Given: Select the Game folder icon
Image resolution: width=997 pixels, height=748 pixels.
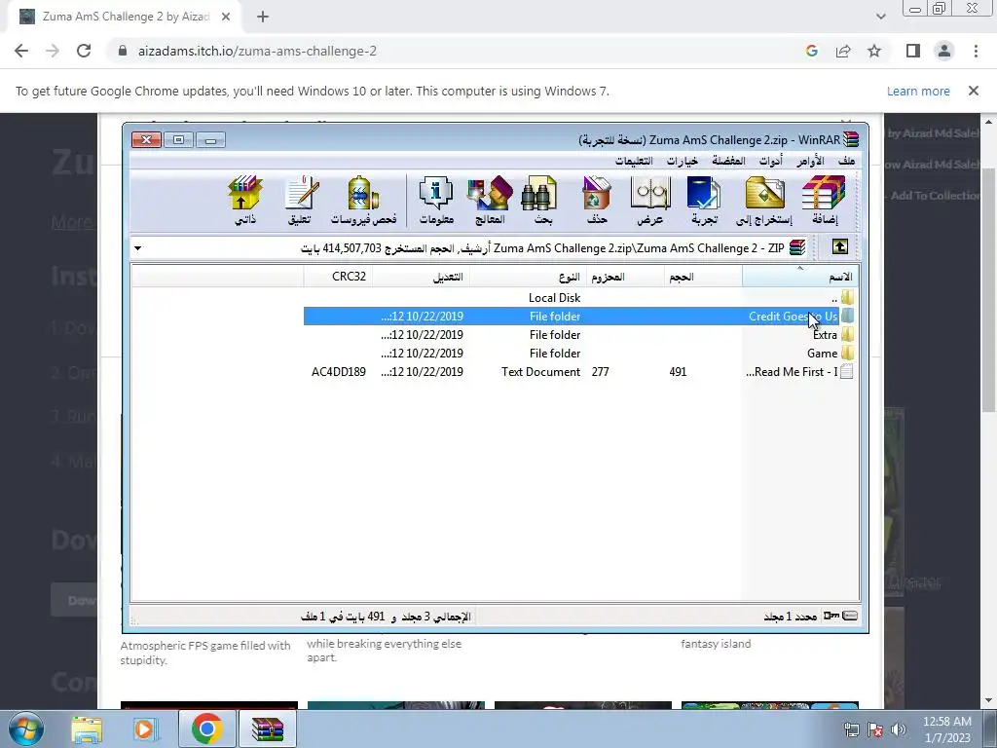Looking at the screenshot, I should (x=847, y=353).
